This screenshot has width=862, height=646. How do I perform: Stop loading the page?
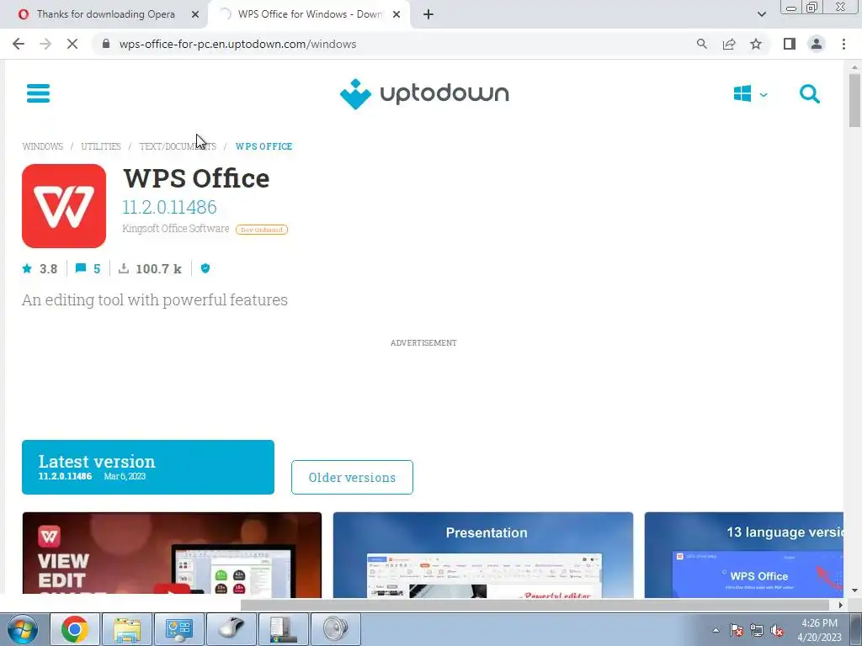coord(72,44)
